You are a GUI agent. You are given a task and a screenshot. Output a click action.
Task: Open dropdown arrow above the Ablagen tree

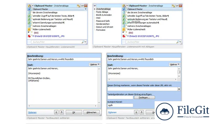click(95, 6)
